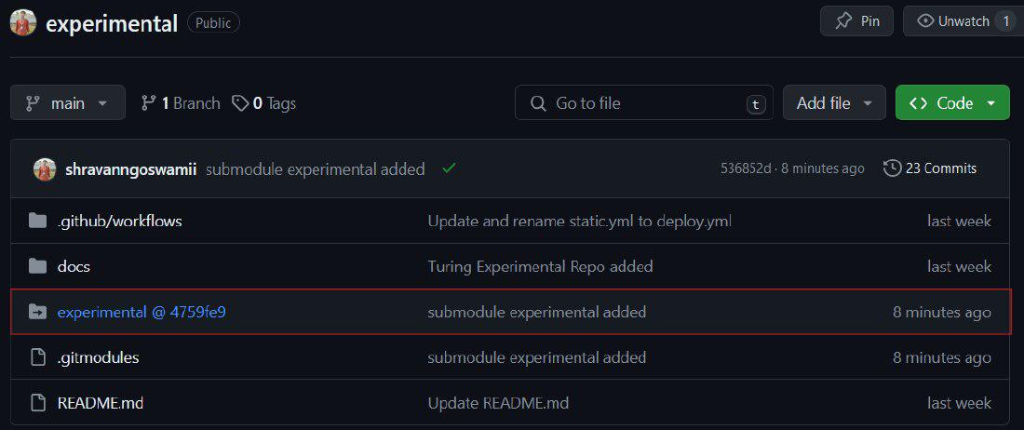The image size is (1024, 430).
Task: Open the experimental @ 4759fe9 submodule link
Action: point(141,312)
